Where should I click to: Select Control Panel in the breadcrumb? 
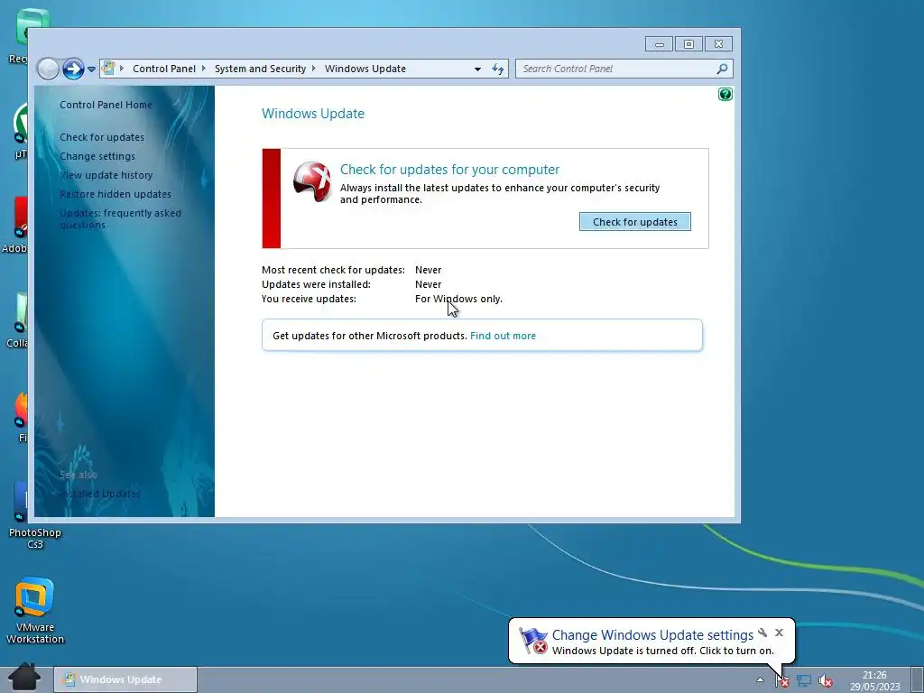[164, 69]
